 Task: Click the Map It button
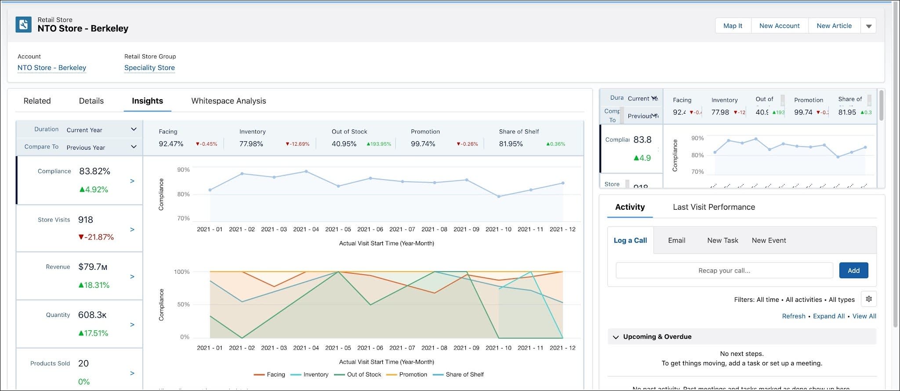pyautogui.click(x=733, y=26)
